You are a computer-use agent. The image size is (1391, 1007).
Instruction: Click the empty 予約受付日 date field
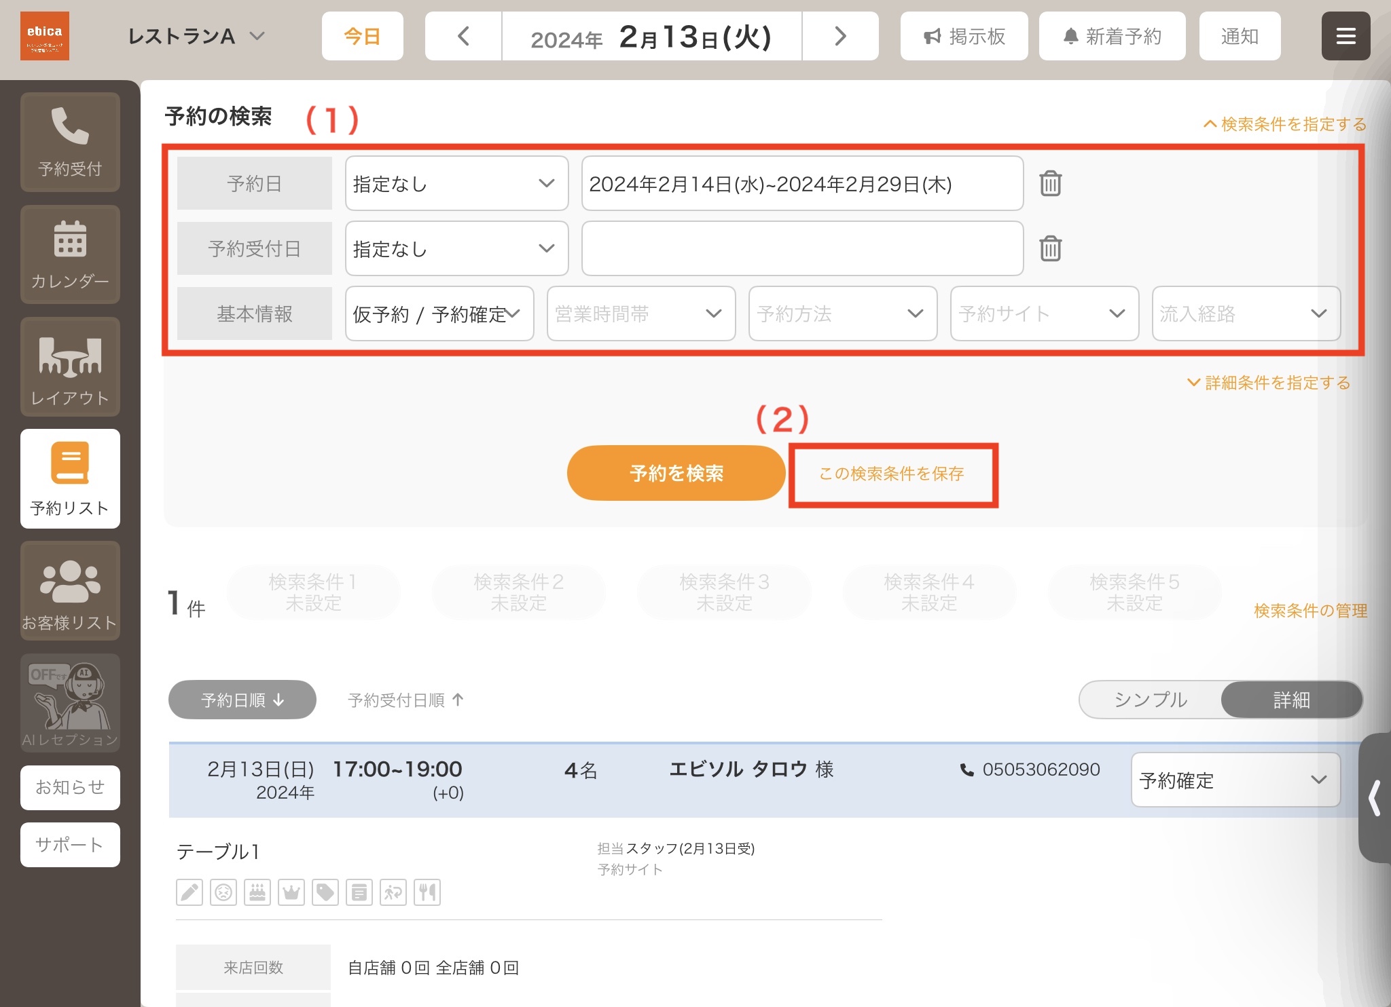pos(802,248)
